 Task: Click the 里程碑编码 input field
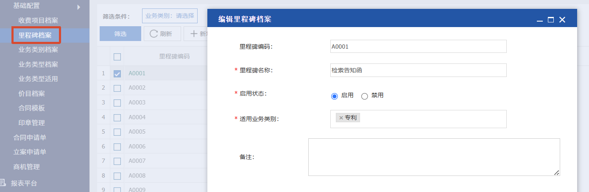coord(419,47)
